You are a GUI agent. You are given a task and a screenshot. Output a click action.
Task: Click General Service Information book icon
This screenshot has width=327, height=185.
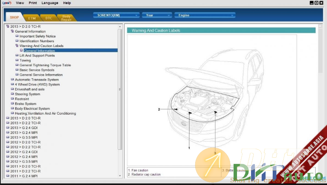[17, 75]
